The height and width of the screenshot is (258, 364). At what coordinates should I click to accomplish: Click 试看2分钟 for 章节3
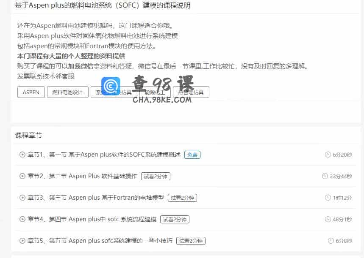[x=182, y=198]
